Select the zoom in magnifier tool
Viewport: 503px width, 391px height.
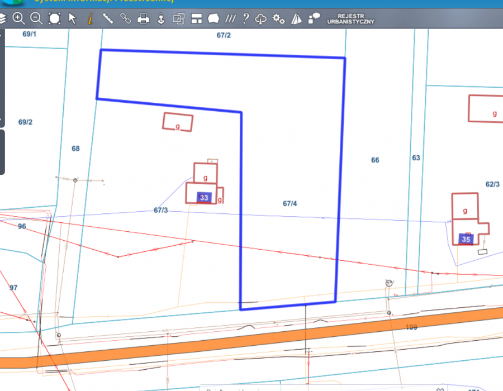[18, 18]
